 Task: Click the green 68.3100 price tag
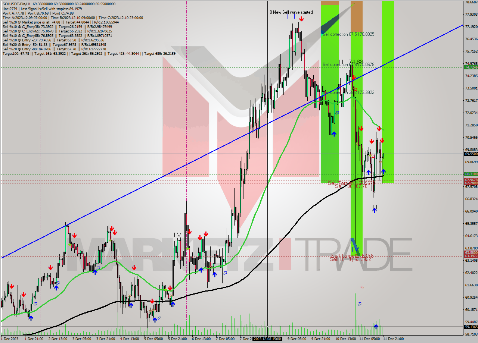[471, 174]
